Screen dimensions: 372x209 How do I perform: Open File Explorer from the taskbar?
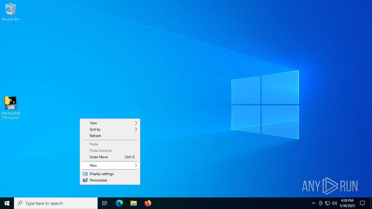(x=134, y=203)
